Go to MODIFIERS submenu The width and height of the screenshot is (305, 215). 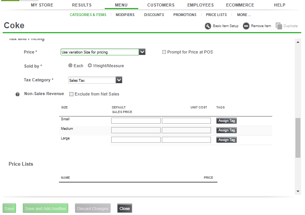point(125,15)
